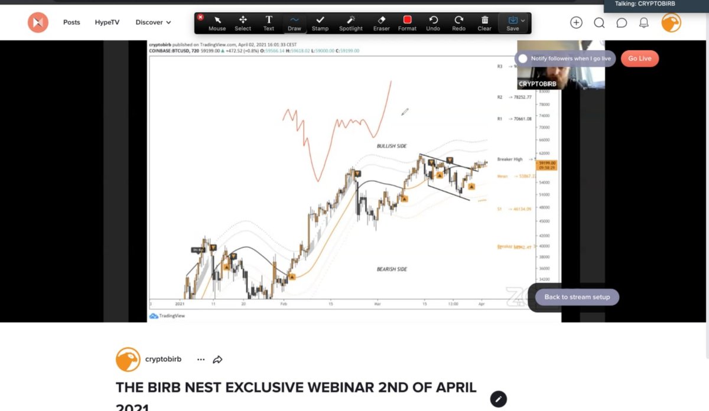
Task: Click cryptobirb author avatar below video
Action: [x=128, y=359]
